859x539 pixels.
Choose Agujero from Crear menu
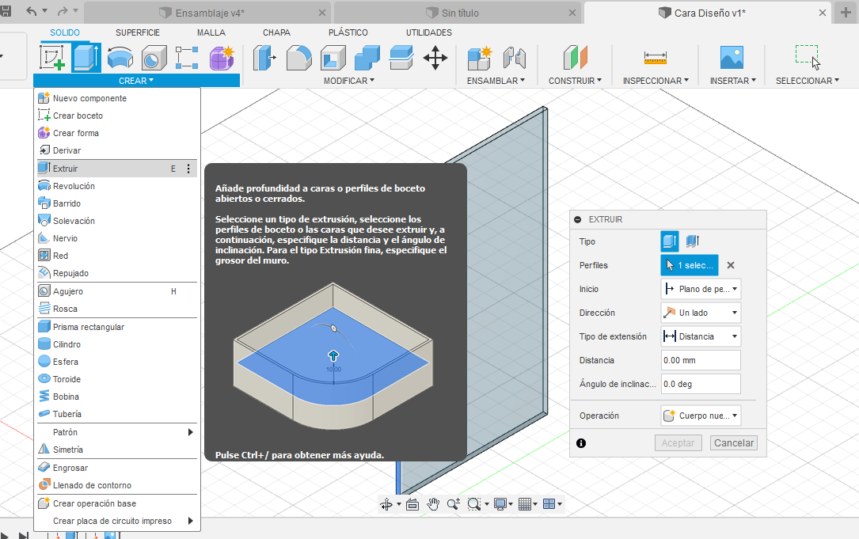(117, 291)
